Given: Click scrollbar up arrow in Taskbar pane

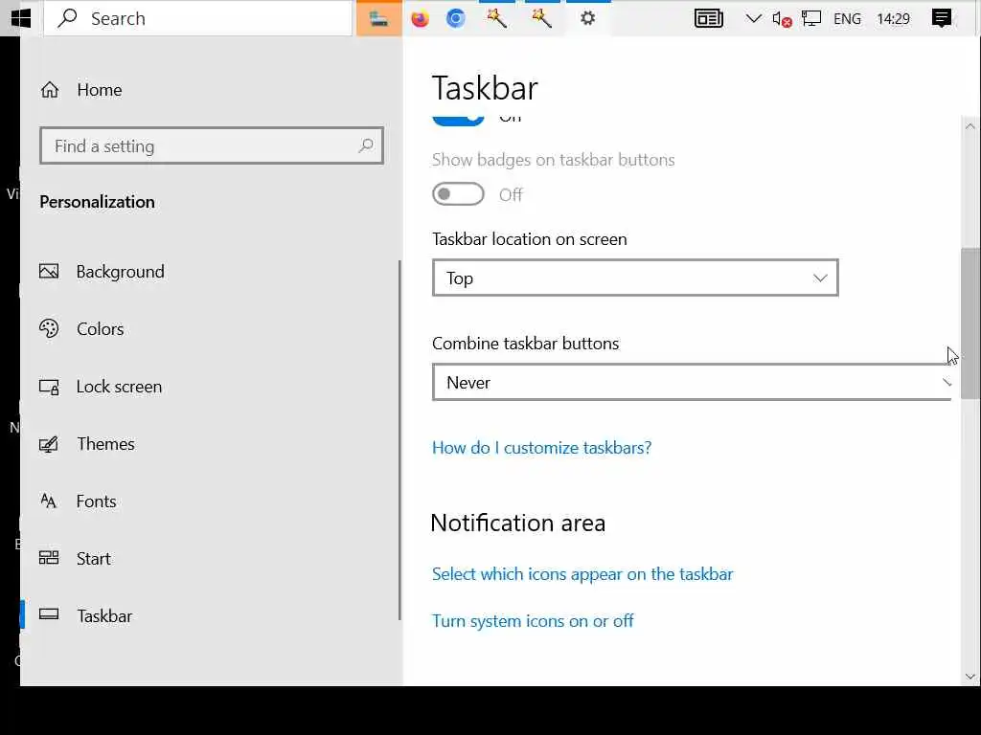Looking at the screenshot, I should (970, 126).
